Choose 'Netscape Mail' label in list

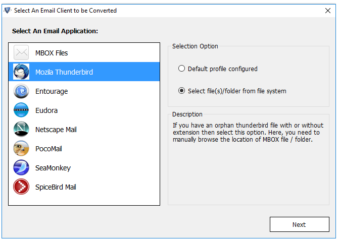[56, 130]
